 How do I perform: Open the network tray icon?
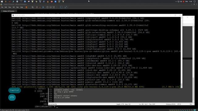point(179,2)
